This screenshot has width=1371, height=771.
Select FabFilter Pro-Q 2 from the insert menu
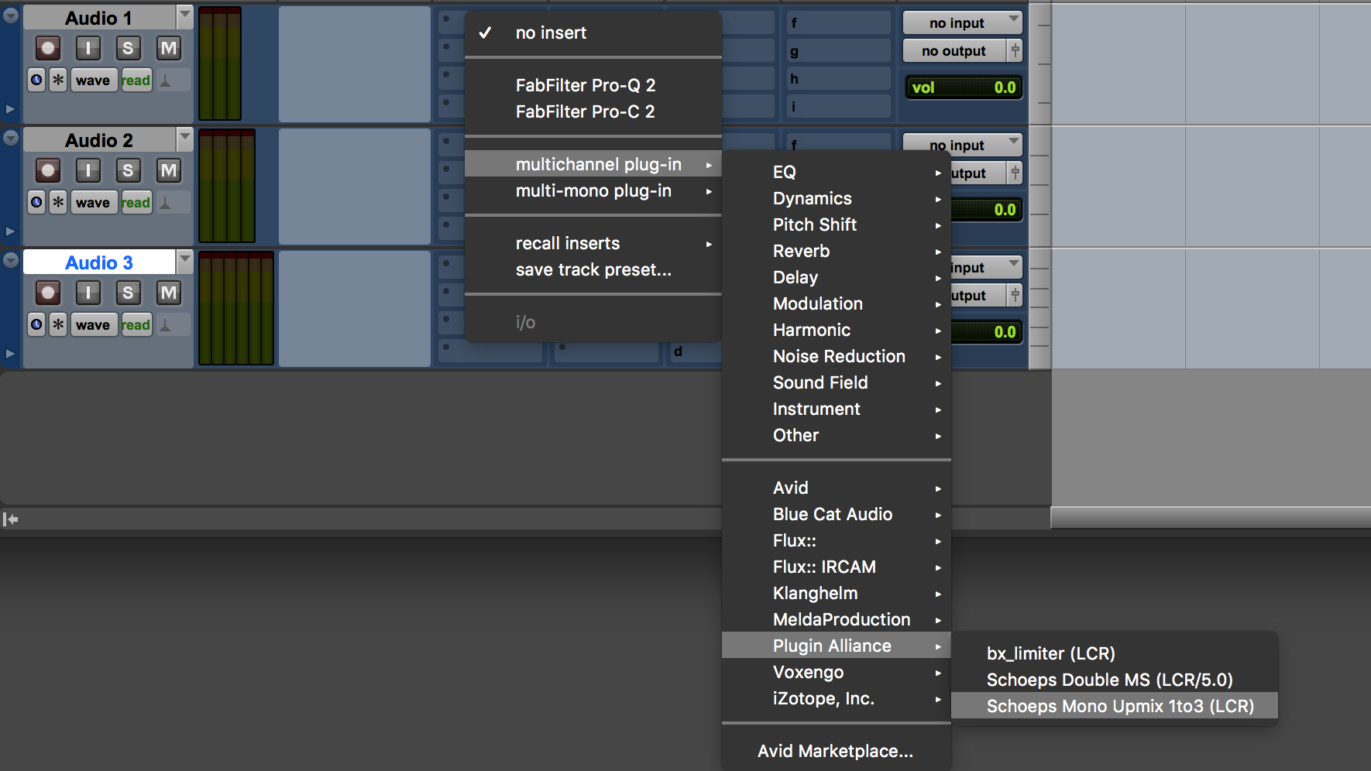pos(586,85)
